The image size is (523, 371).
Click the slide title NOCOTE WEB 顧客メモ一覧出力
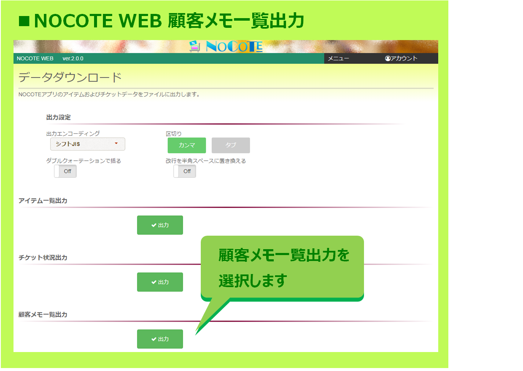pos(162,21)
